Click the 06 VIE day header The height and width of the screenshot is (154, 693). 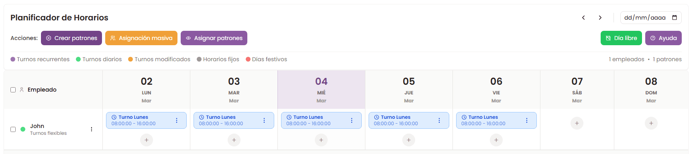(496, 90)
